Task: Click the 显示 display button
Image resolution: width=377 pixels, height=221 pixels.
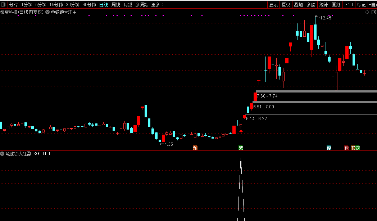Action: pyautogui.click(x=273, y=5)
